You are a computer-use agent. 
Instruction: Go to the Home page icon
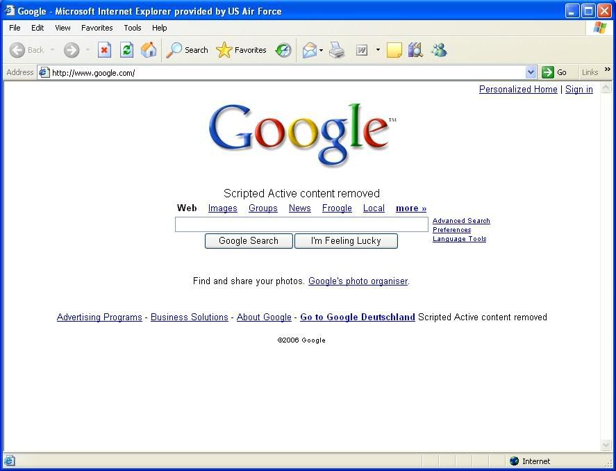pos(149,50)
